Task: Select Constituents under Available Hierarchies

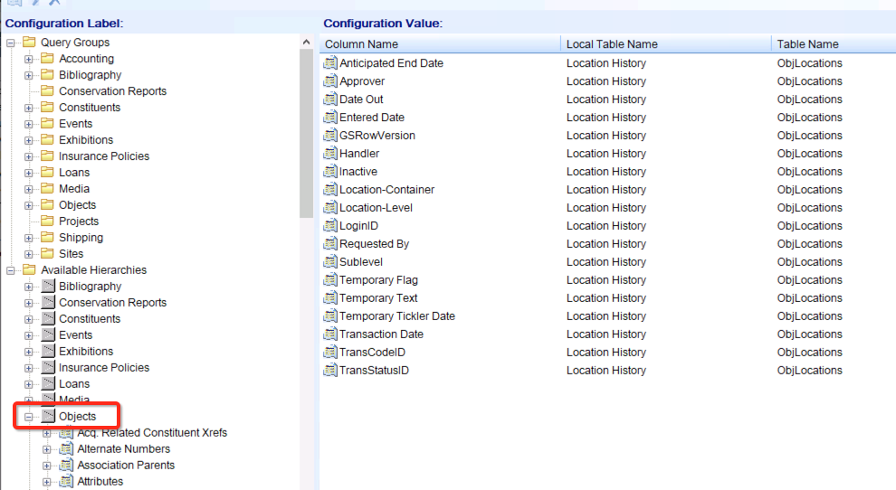Action: coord(90,318)
